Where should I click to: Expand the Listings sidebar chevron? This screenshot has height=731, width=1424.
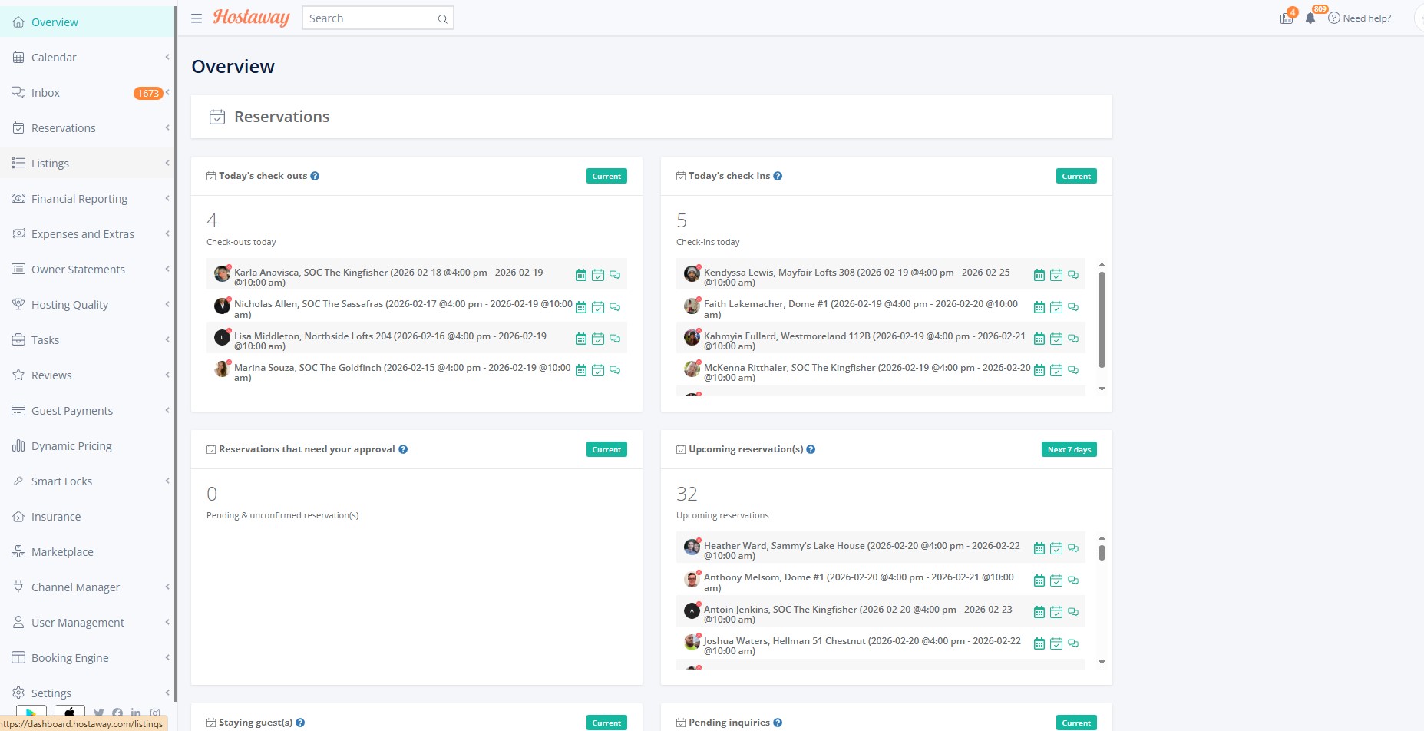[167, 163]
